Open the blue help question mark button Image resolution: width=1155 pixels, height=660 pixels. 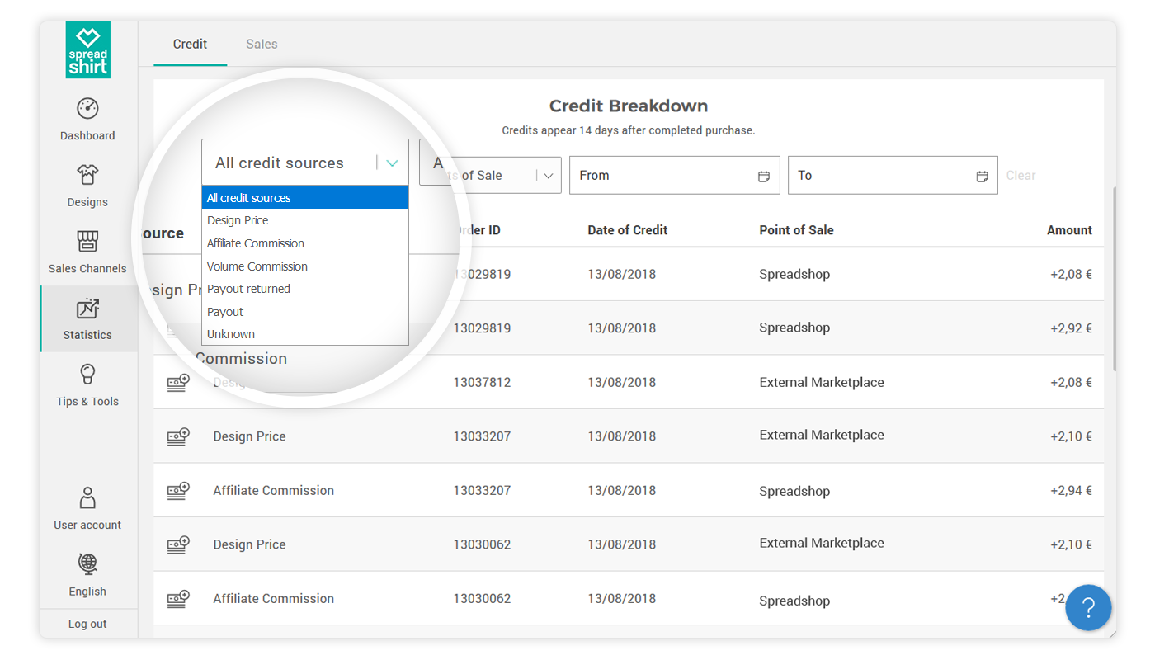coord(1087,608)
